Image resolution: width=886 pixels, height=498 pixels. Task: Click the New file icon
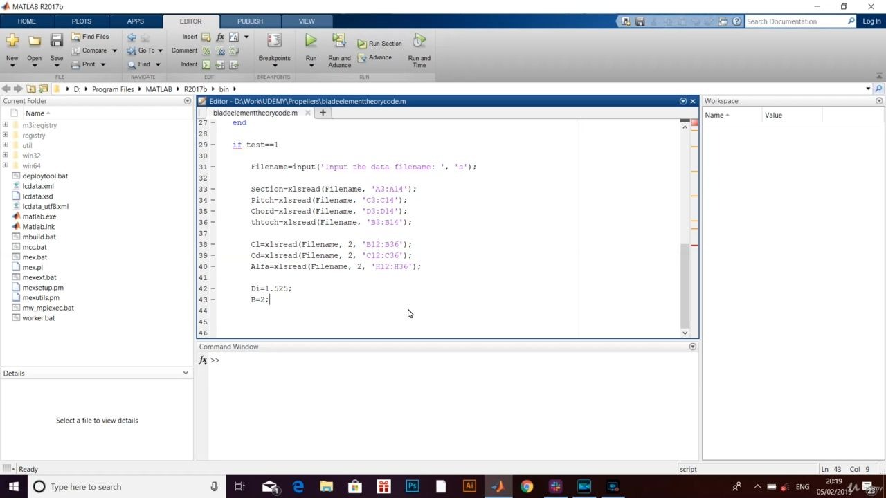[x=12, y=41]
